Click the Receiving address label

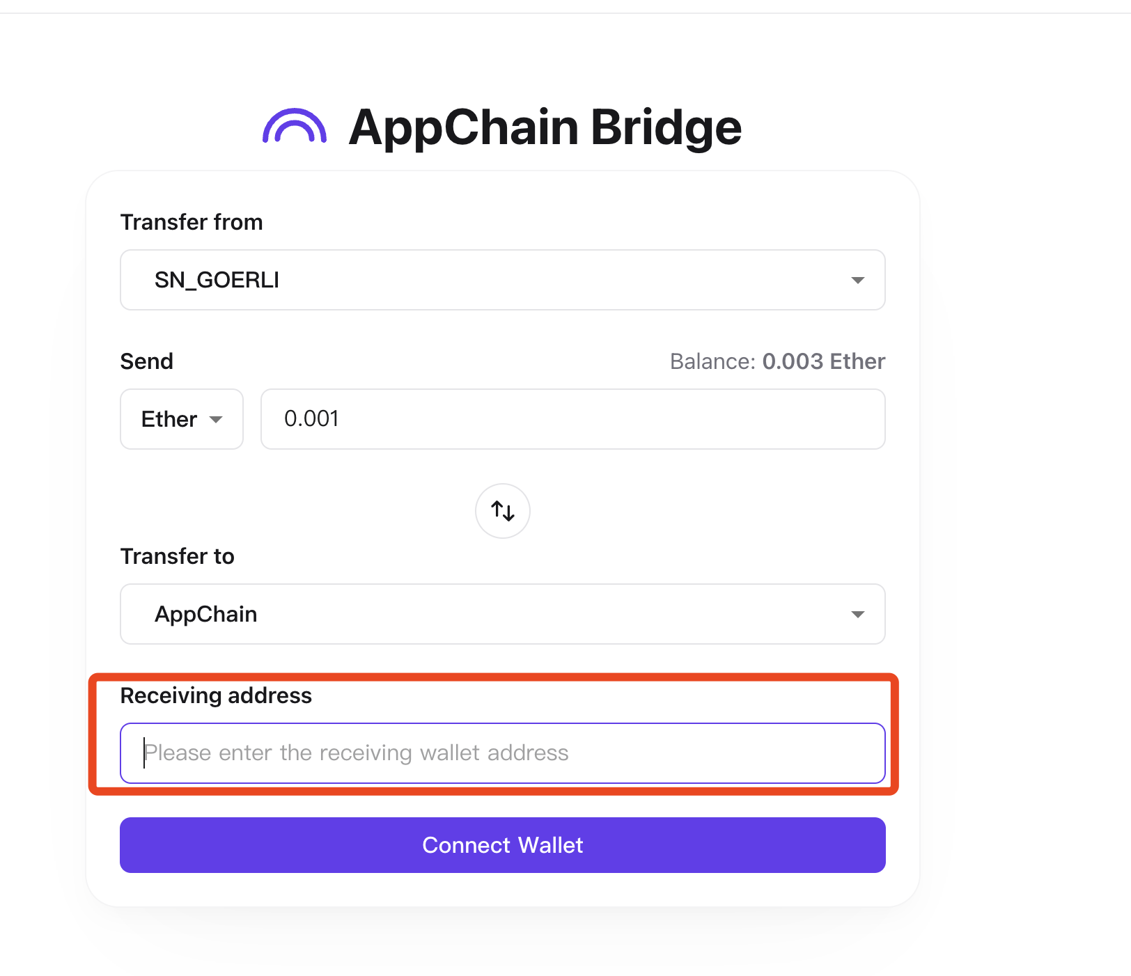tap(216, 695)
